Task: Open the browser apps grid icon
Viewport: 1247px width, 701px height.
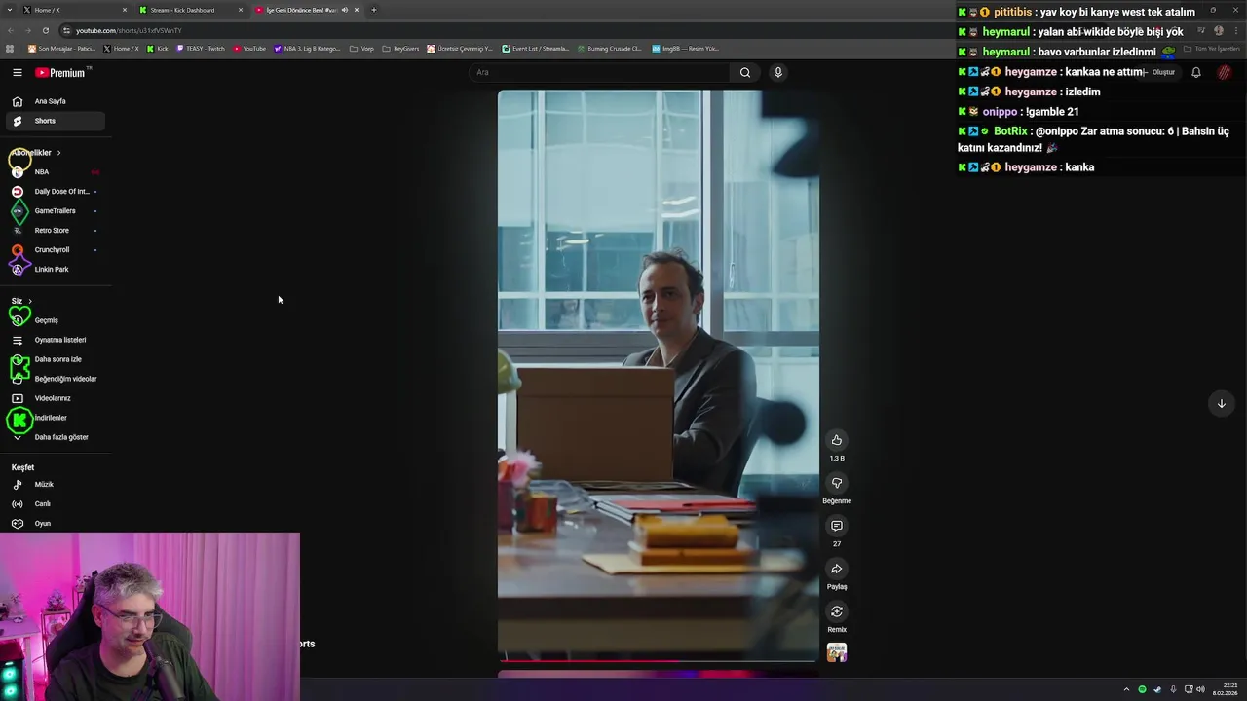Action: click(x=10, y=48)
